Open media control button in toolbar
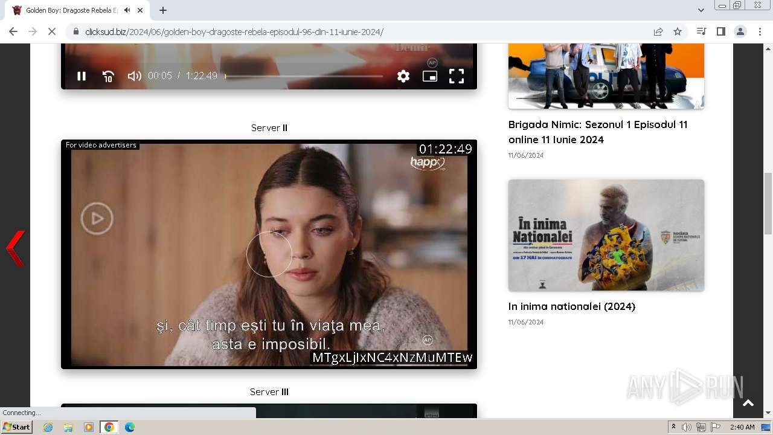 click(x=701, y=31)
